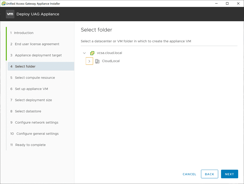Cancel the appliance deployment wizard

[x=189, y=174]
